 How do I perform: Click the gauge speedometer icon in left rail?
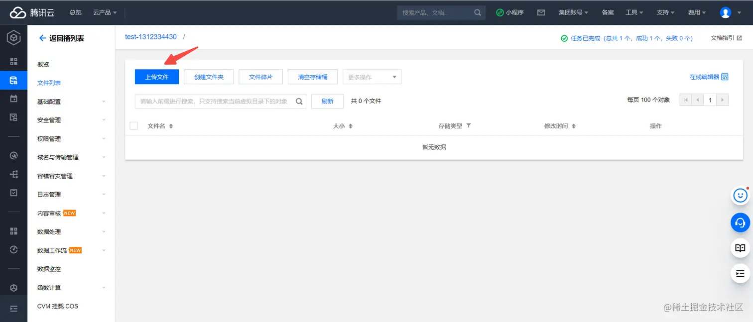pos(13,249)
